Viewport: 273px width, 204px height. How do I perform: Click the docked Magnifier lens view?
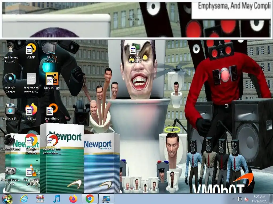136,20
